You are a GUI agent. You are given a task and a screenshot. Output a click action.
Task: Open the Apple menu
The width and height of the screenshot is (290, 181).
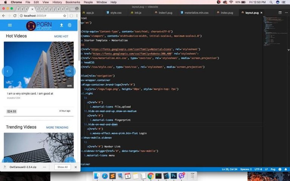coord(6,2)
